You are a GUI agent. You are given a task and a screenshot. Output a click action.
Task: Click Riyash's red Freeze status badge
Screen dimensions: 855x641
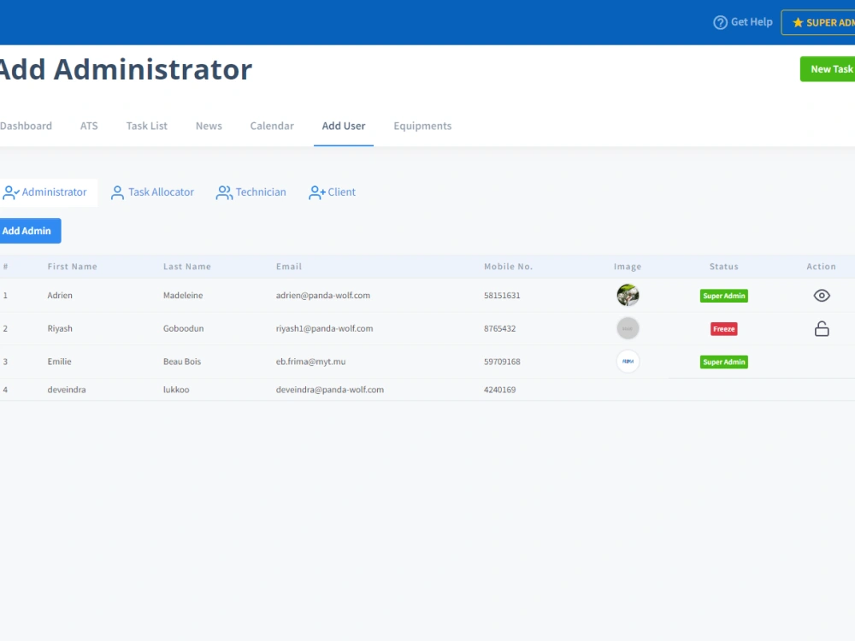[x=723, y=329]
